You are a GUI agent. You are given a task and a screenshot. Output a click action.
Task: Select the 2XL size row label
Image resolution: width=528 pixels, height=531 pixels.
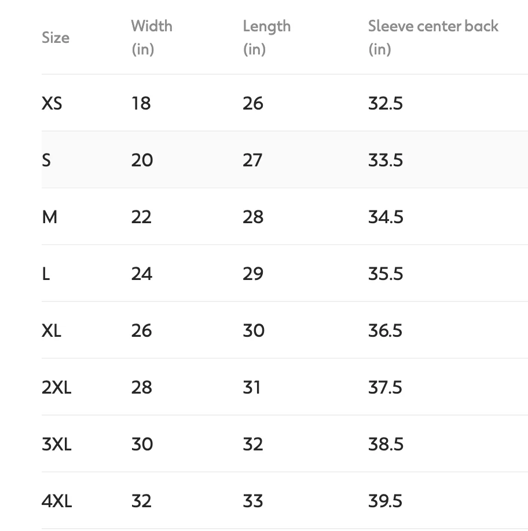pos(57,387)
